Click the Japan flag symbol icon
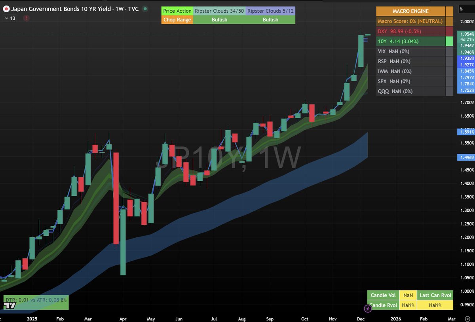The image size is (475, 322). tap(6, 9)
